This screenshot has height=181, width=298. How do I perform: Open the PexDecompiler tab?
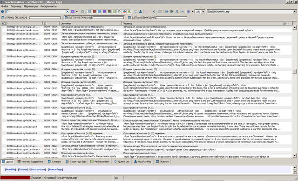point(100,161)
